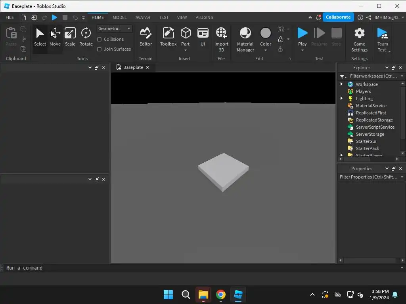Open the Properties panel options chevron
The height and width of the screenshot is (304, 406).
coord(387,168)
